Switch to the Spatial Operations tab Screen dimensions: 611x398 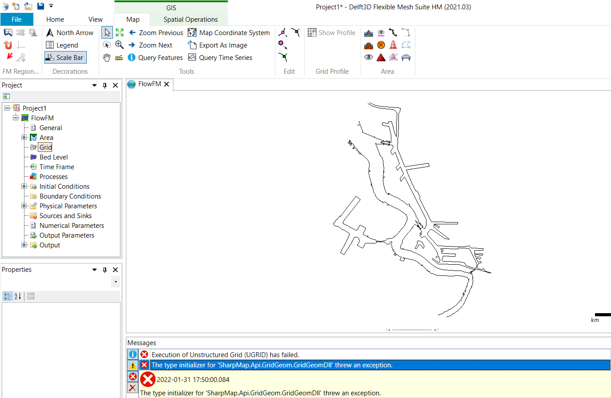pos(190,20)
